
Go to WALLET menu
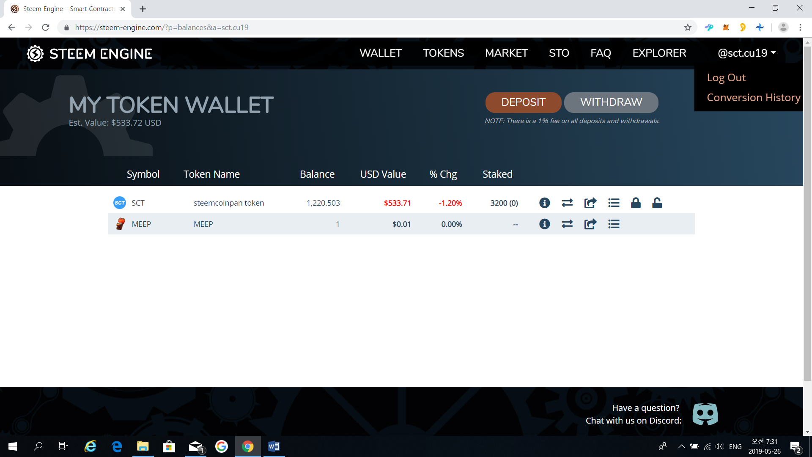click(x=381, y=53)
